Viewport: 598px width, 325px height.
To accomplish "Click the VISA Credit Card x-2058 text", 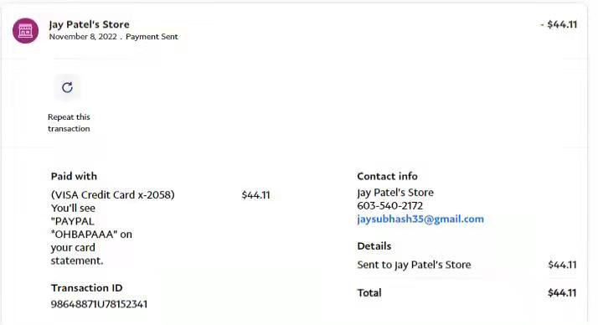I will pos(113,195).
